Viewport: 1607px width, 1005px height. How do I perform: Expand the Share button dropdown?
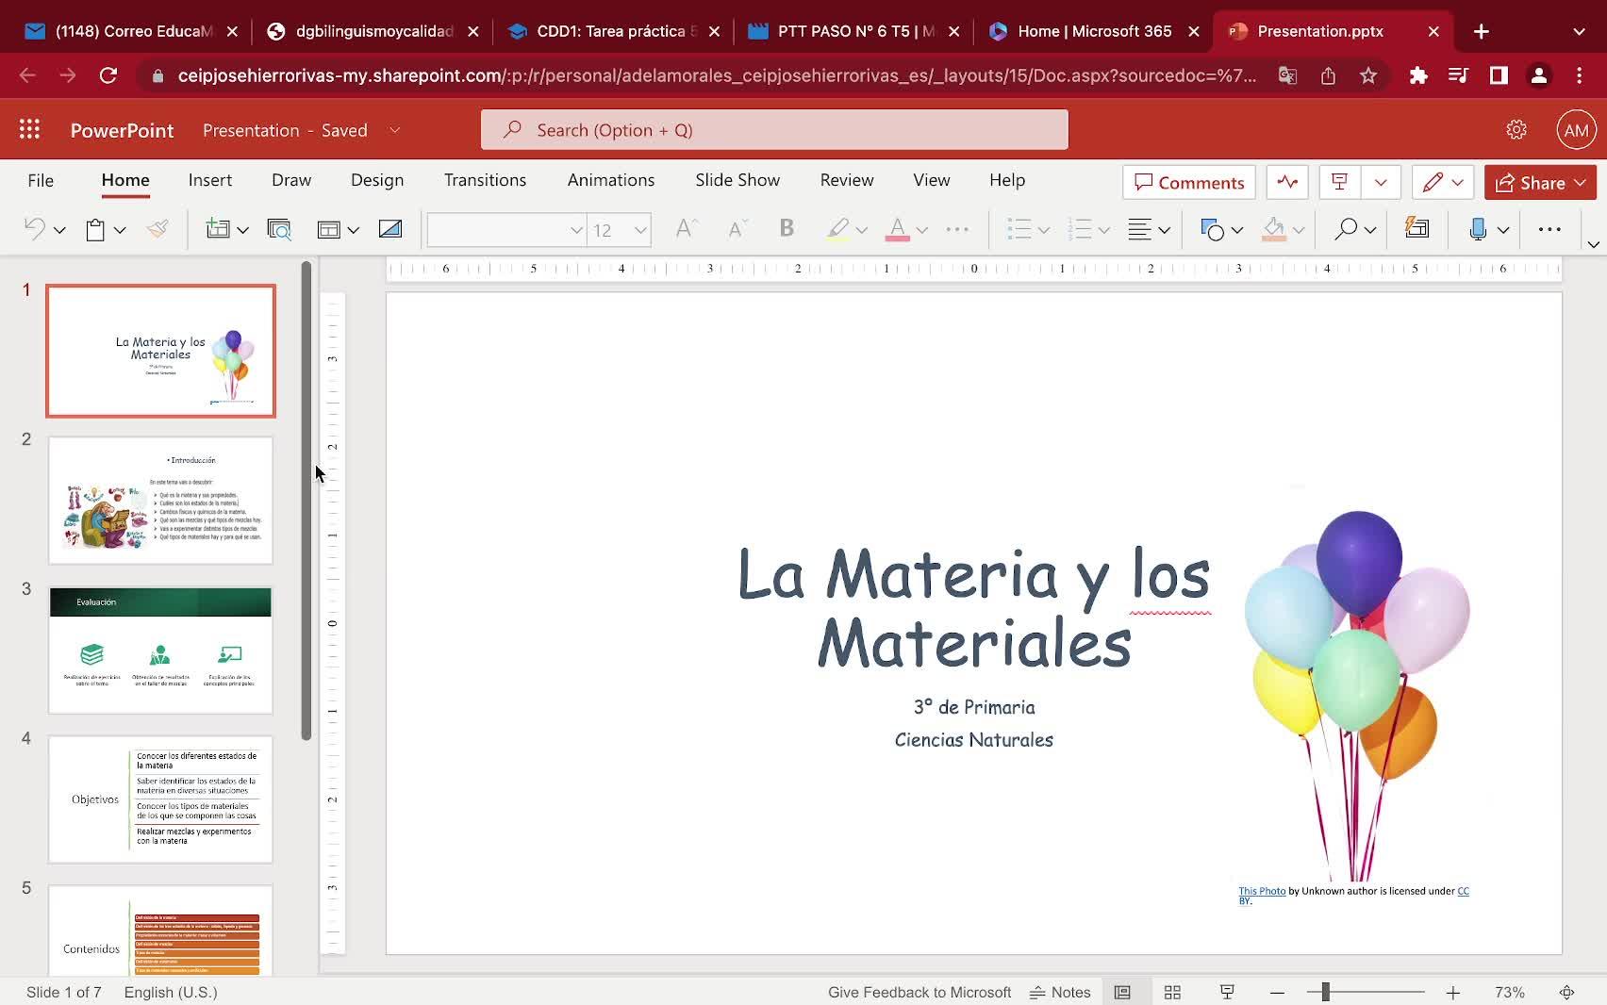[1581, 183]
